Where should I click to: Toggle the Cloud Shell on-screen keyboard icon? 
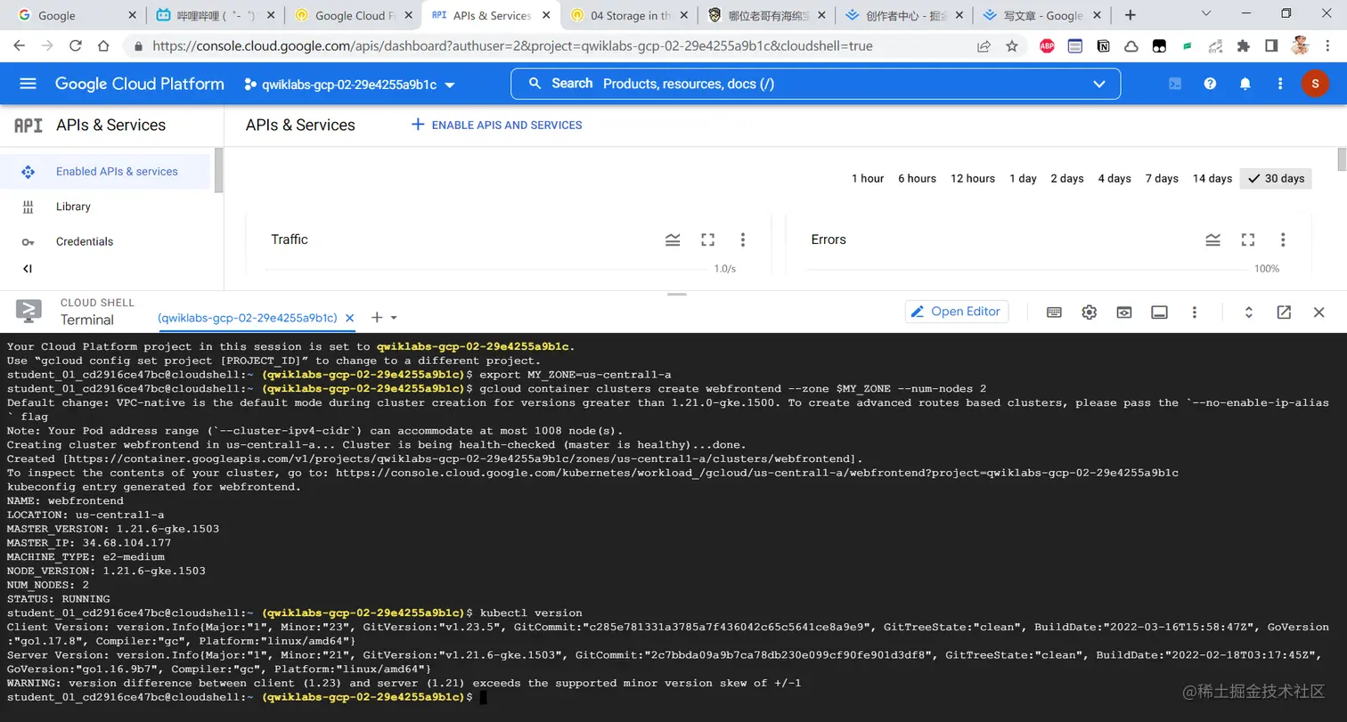point(1054,312)
